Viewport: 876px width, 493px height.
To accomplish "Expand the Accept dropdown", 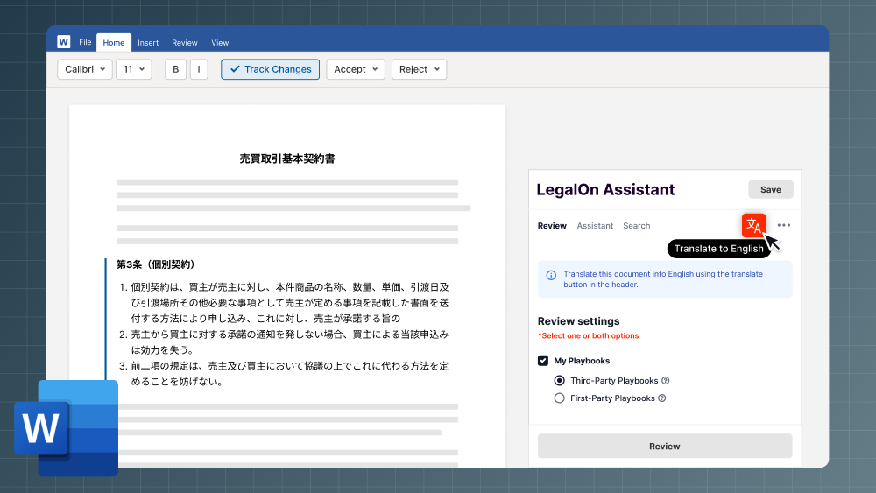I will pyautogui.click(x=356, y=69).
